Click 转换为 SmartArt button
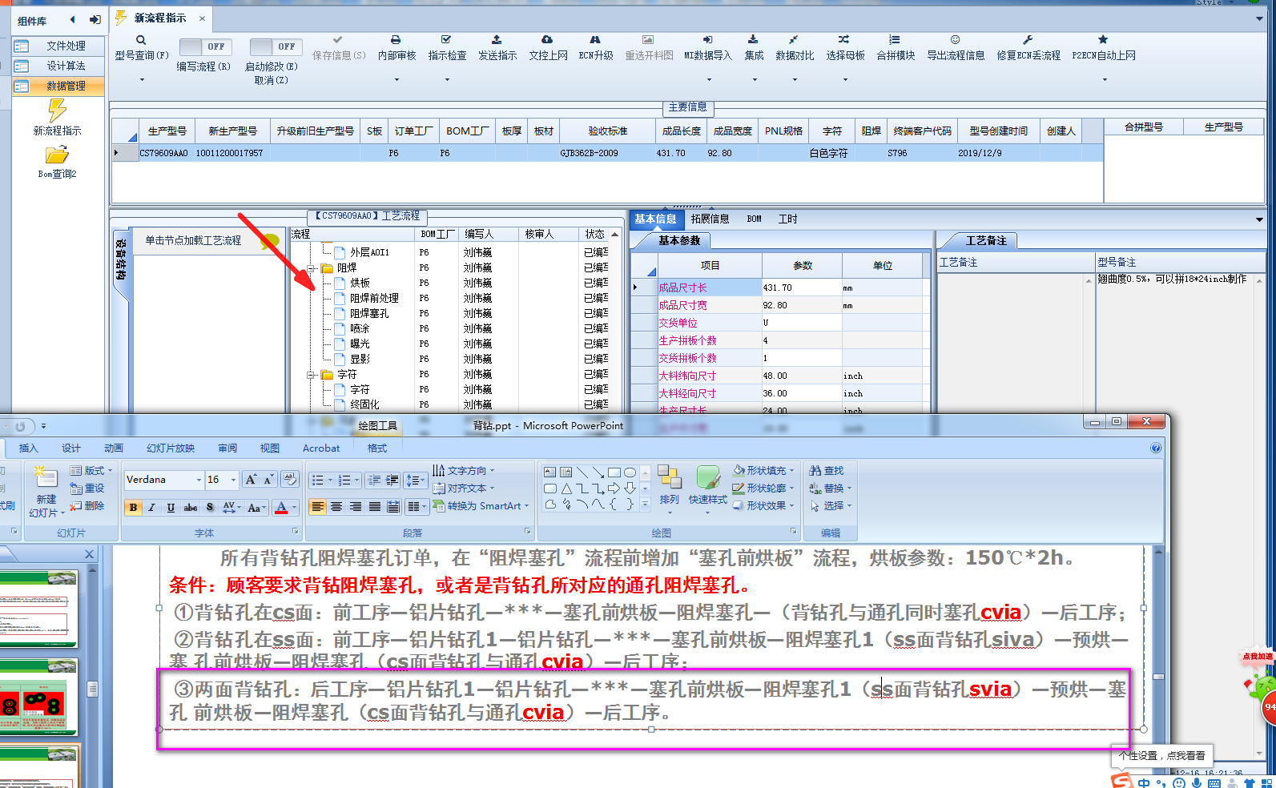This screenshot has width=1276, height=788. 481,506
